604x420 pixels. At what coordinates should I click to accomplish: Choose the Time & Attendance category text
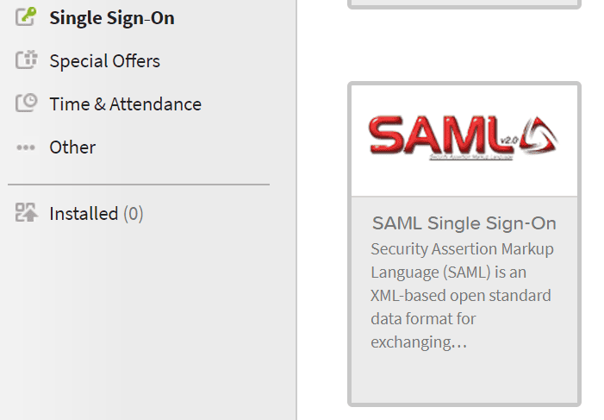tap(125, 104)
